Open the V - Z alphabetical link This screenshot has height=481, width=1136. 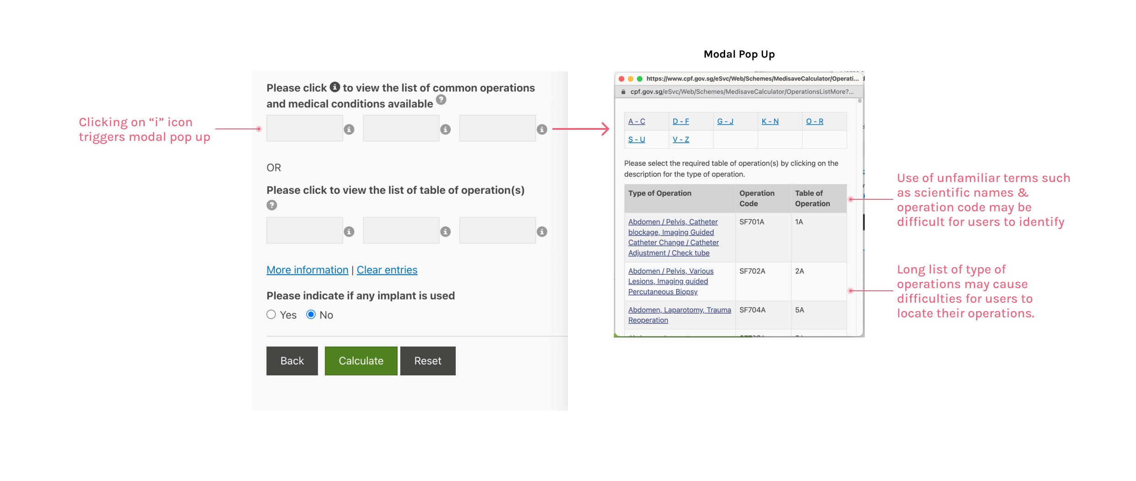[x=681, y=140]
